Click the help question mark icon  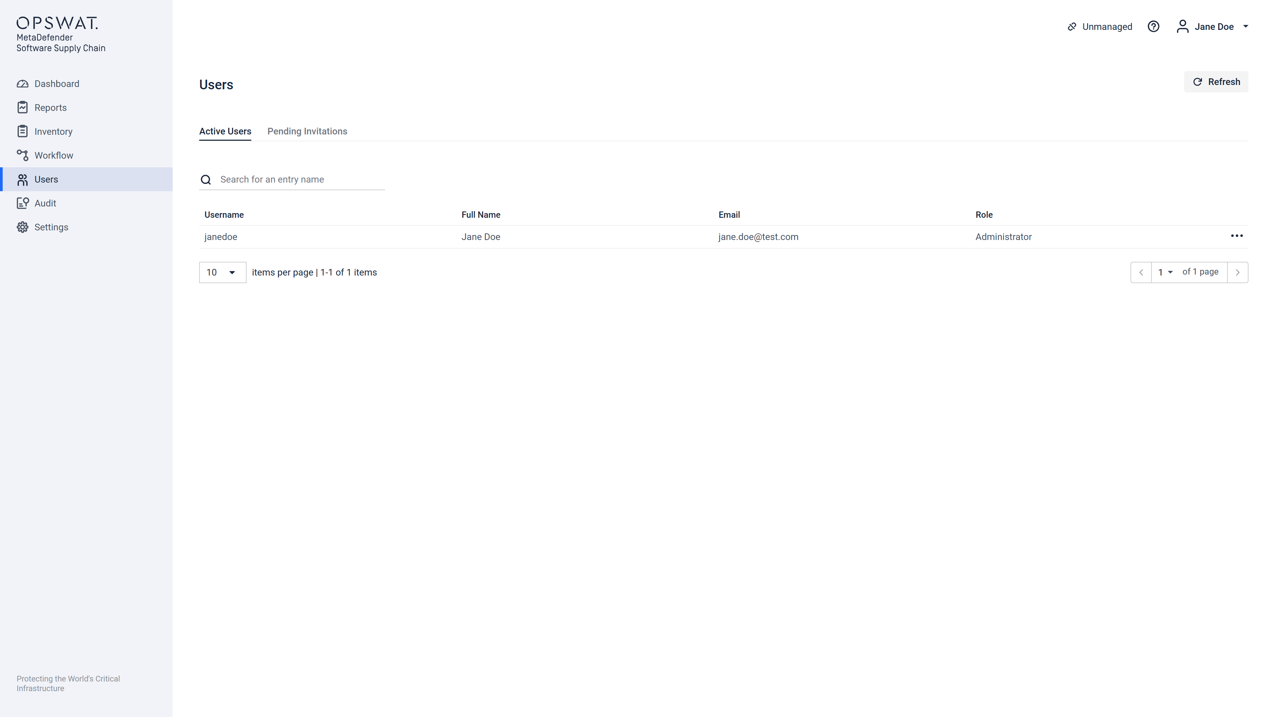click(x=1153, y=27)
